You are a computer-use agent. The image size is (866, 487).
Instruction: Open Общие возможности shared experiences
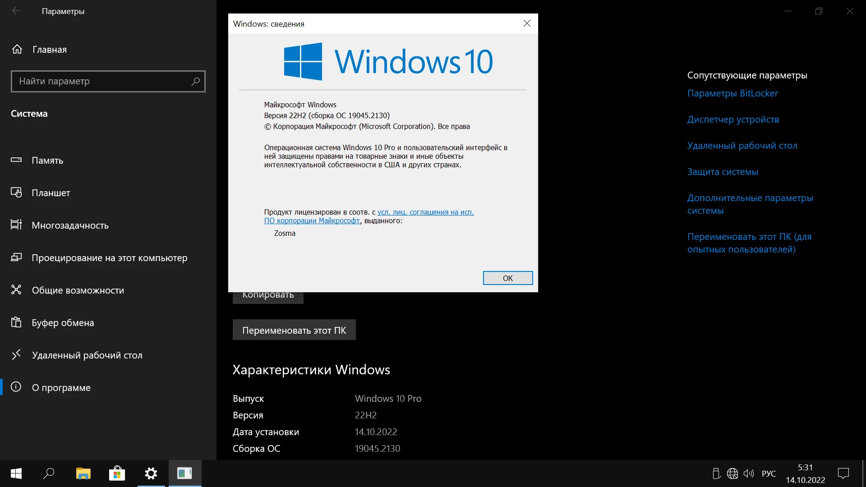78,290
